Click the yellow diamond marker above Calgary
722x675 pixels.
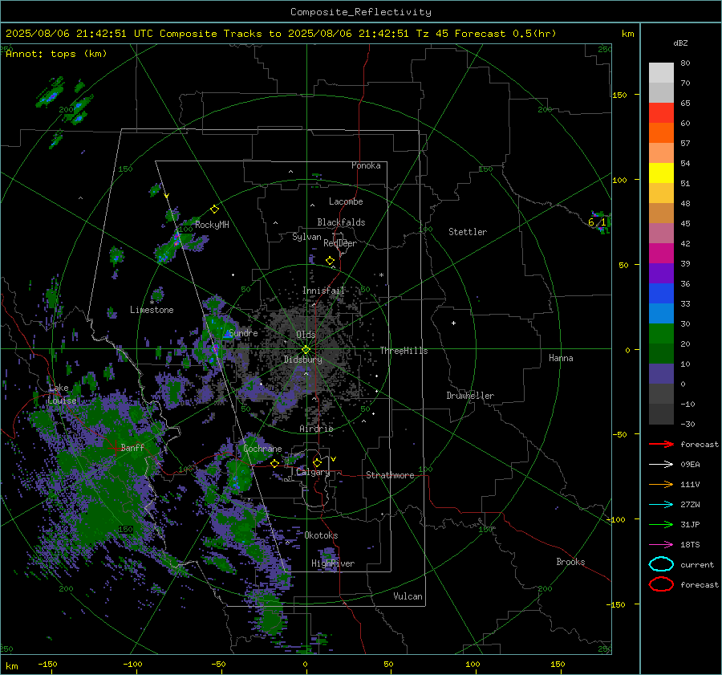(x=317, y=462)
